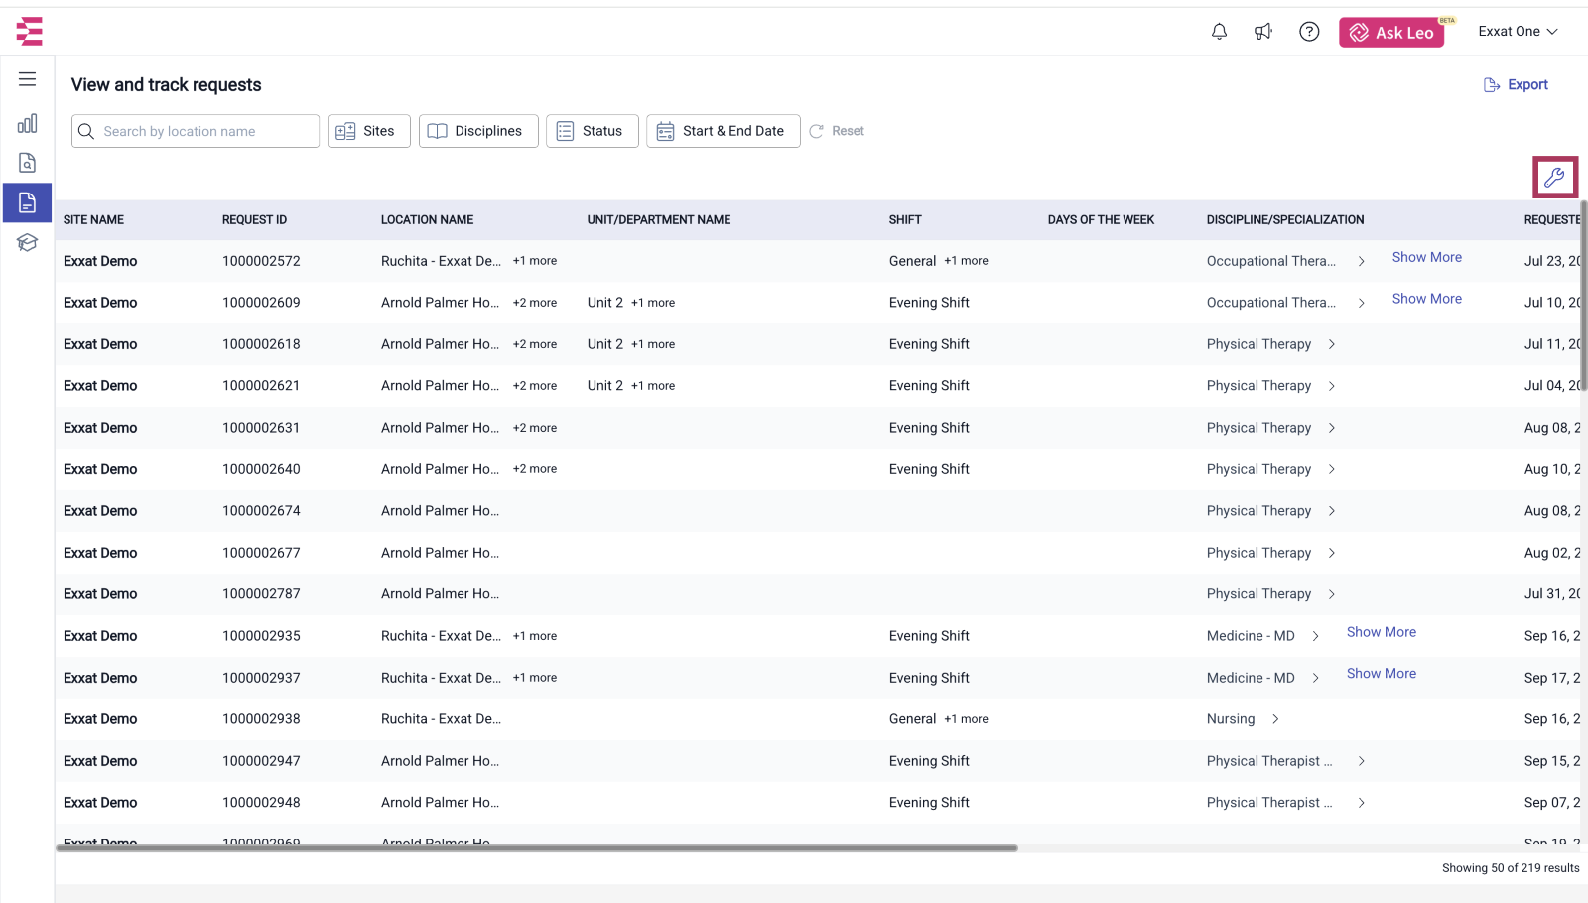Expand Occupational Therapy chevron for request 1000002572
Screen dimensions: 1588x903
(x=1361, y=261)
